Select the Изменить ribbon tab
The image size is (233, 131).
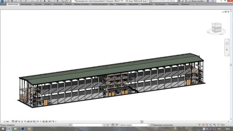(x=185, y=4)
